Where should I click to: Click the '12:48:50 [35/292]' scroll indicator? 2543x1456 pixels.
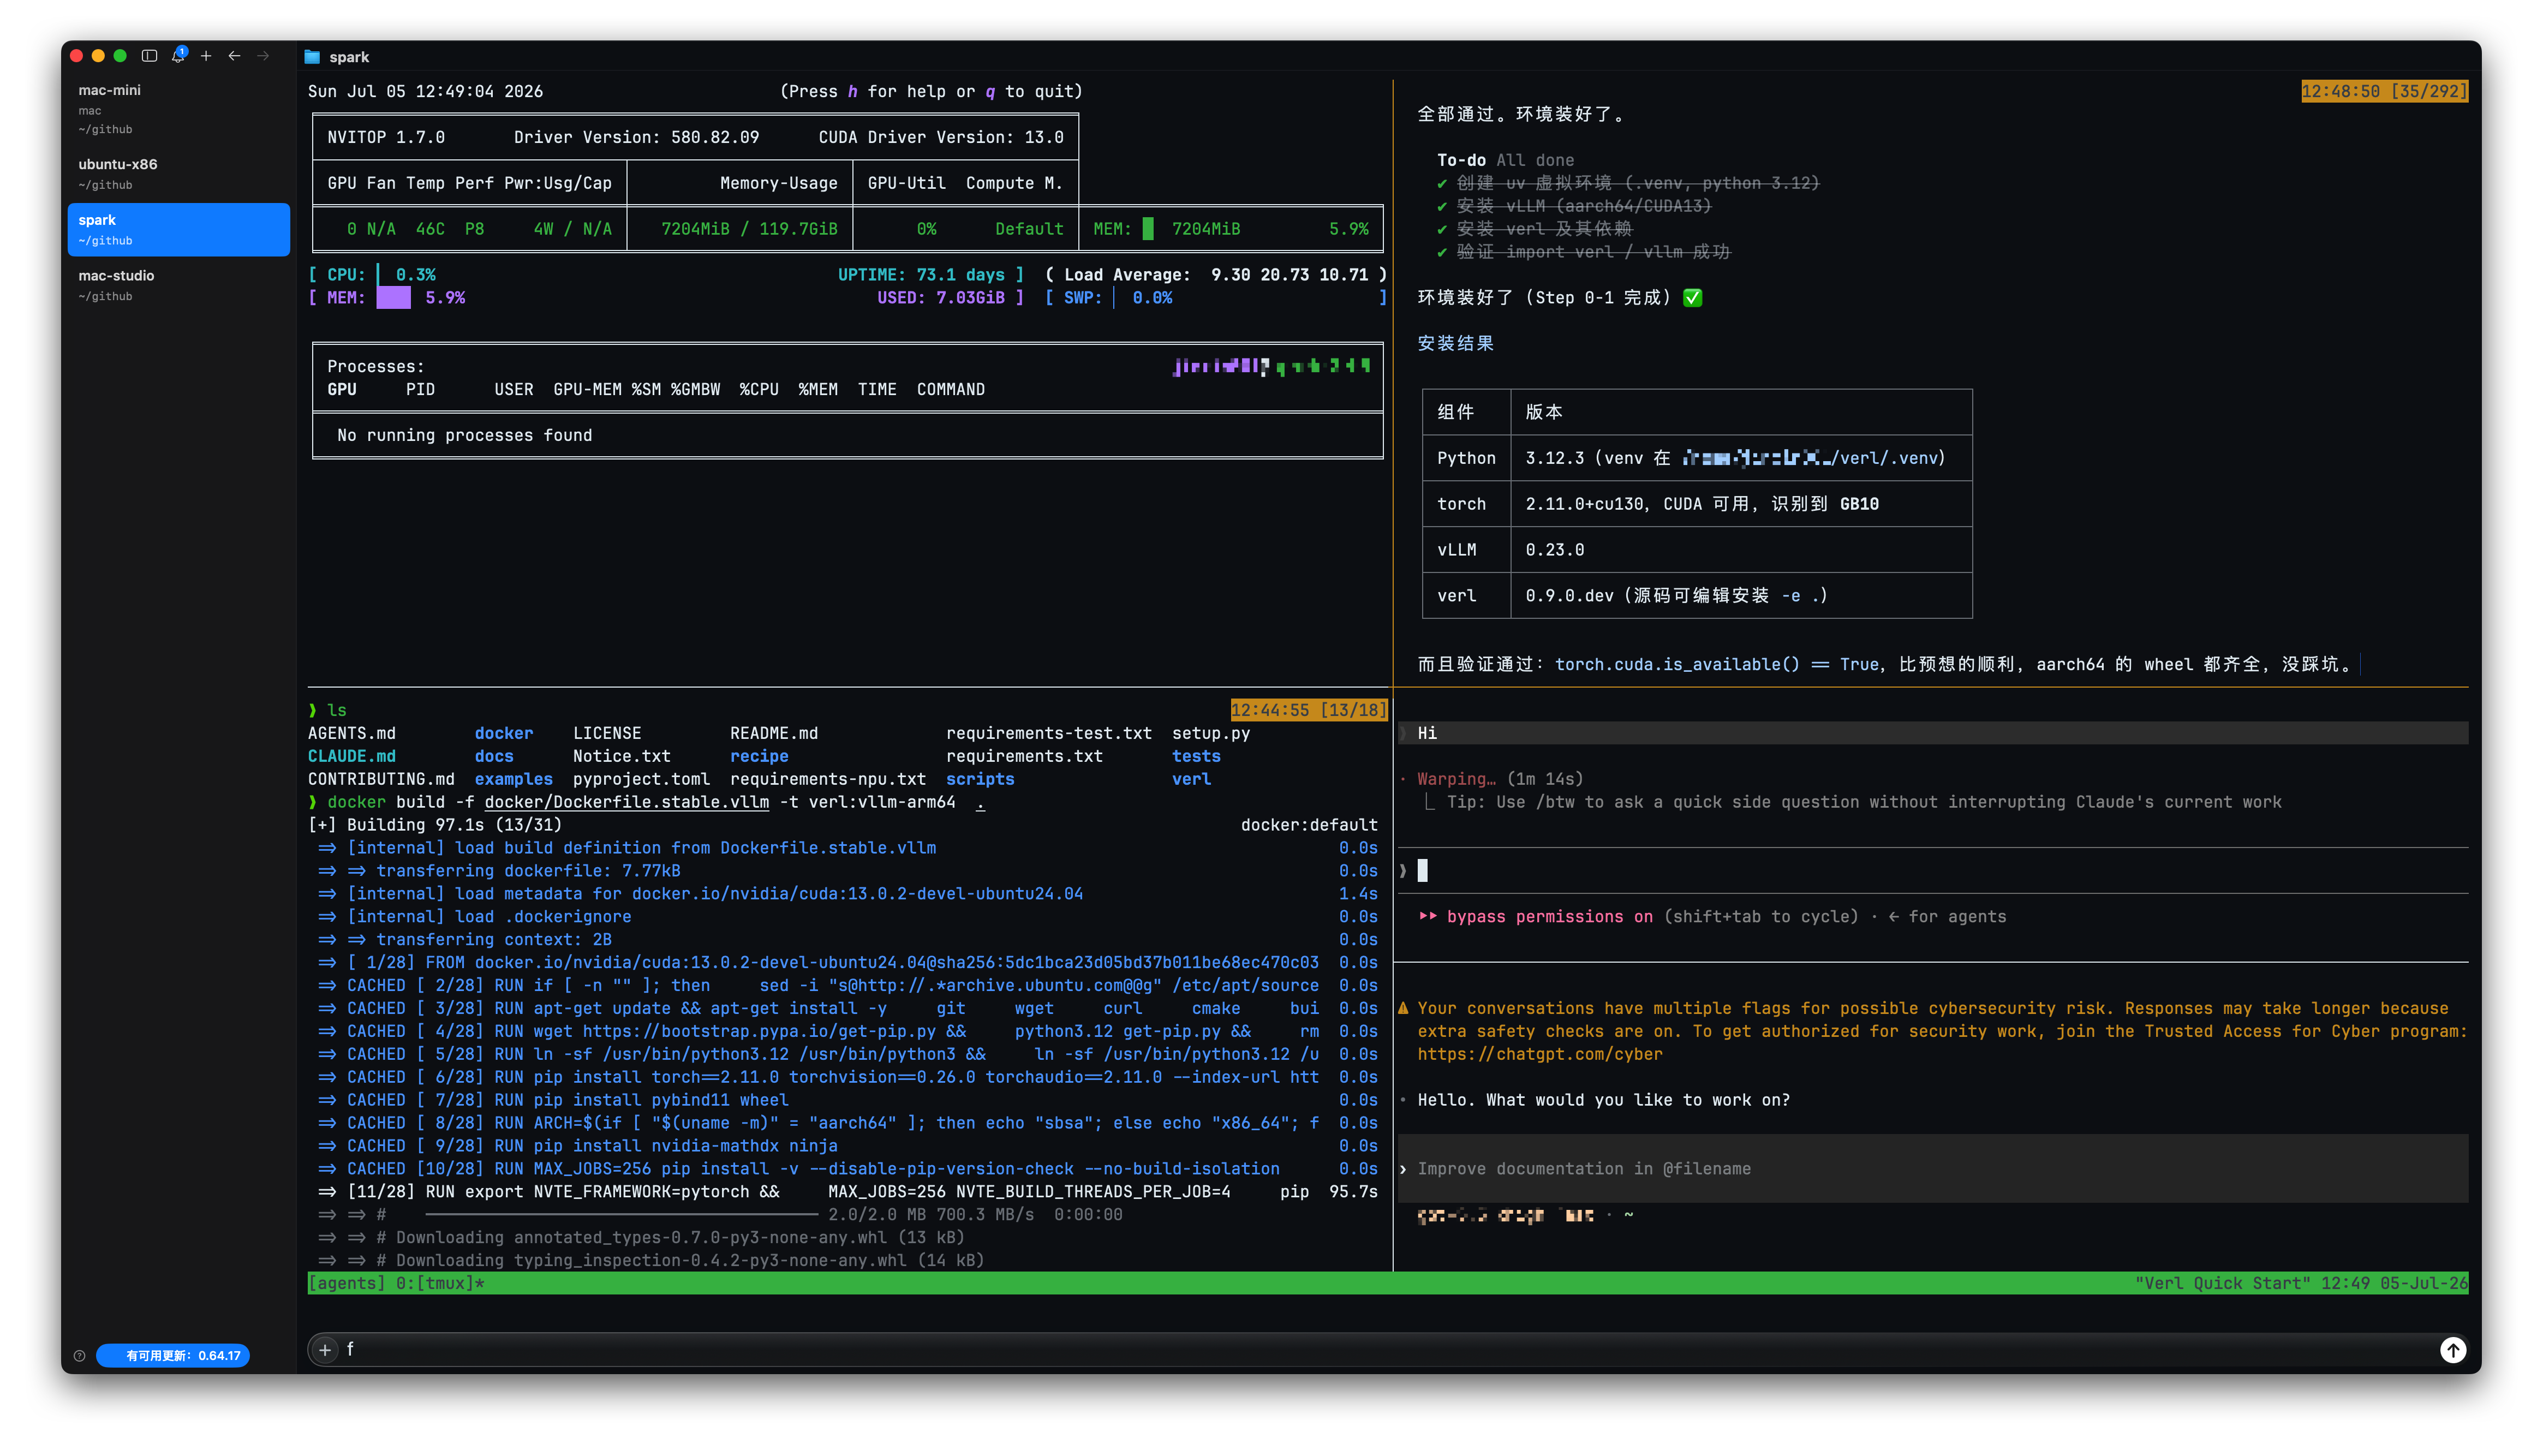point(2384,91)
